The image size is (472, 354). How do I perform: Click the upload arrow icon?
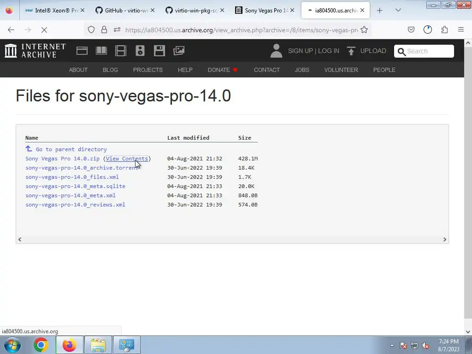[351, 51]
